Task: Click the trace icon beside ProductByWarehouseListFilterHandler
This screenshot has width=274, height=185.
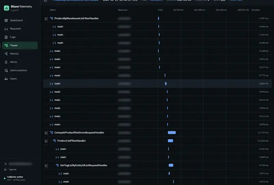Action: (51, 18)
